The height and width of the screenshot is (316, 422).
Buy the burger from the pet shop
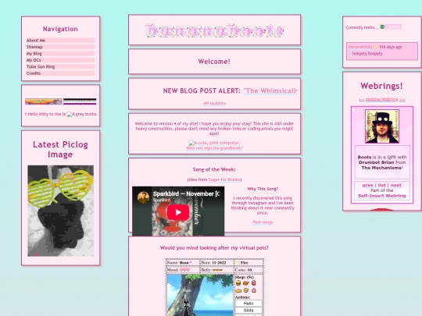[238, 283]
